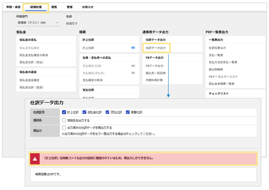Viewport: 269px width, 190px height.
Task: Open the 管理 tab
Action: [70, 7]
